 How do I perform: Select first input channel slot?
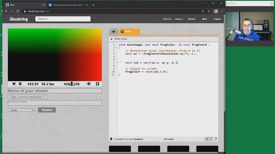click(x=120, y=149)
